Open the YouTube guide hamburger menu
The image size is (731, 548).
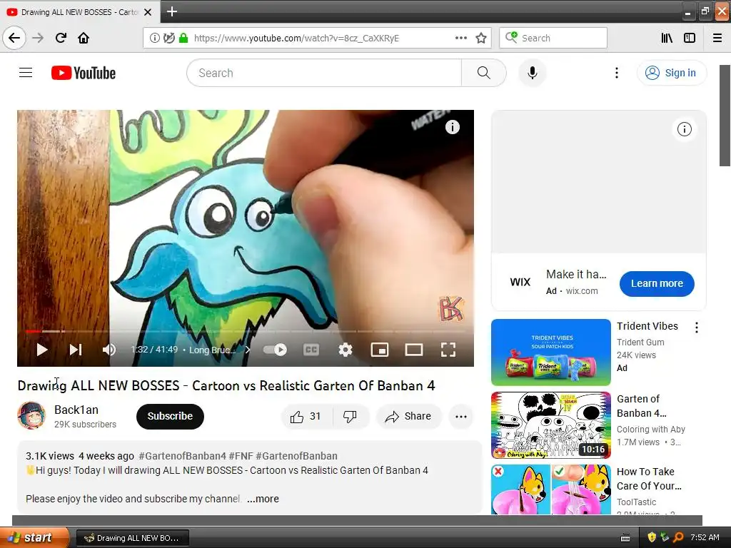click(x=26, y=73)
